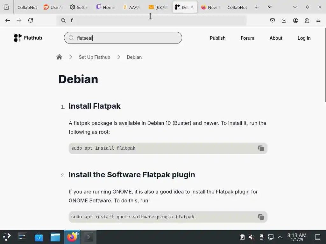Click the search icon in the URL bar

[x=63, y=20]
